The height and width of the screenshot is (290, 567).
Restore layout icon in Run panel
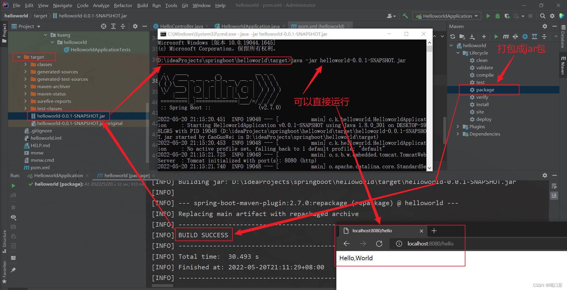[13, 258]
